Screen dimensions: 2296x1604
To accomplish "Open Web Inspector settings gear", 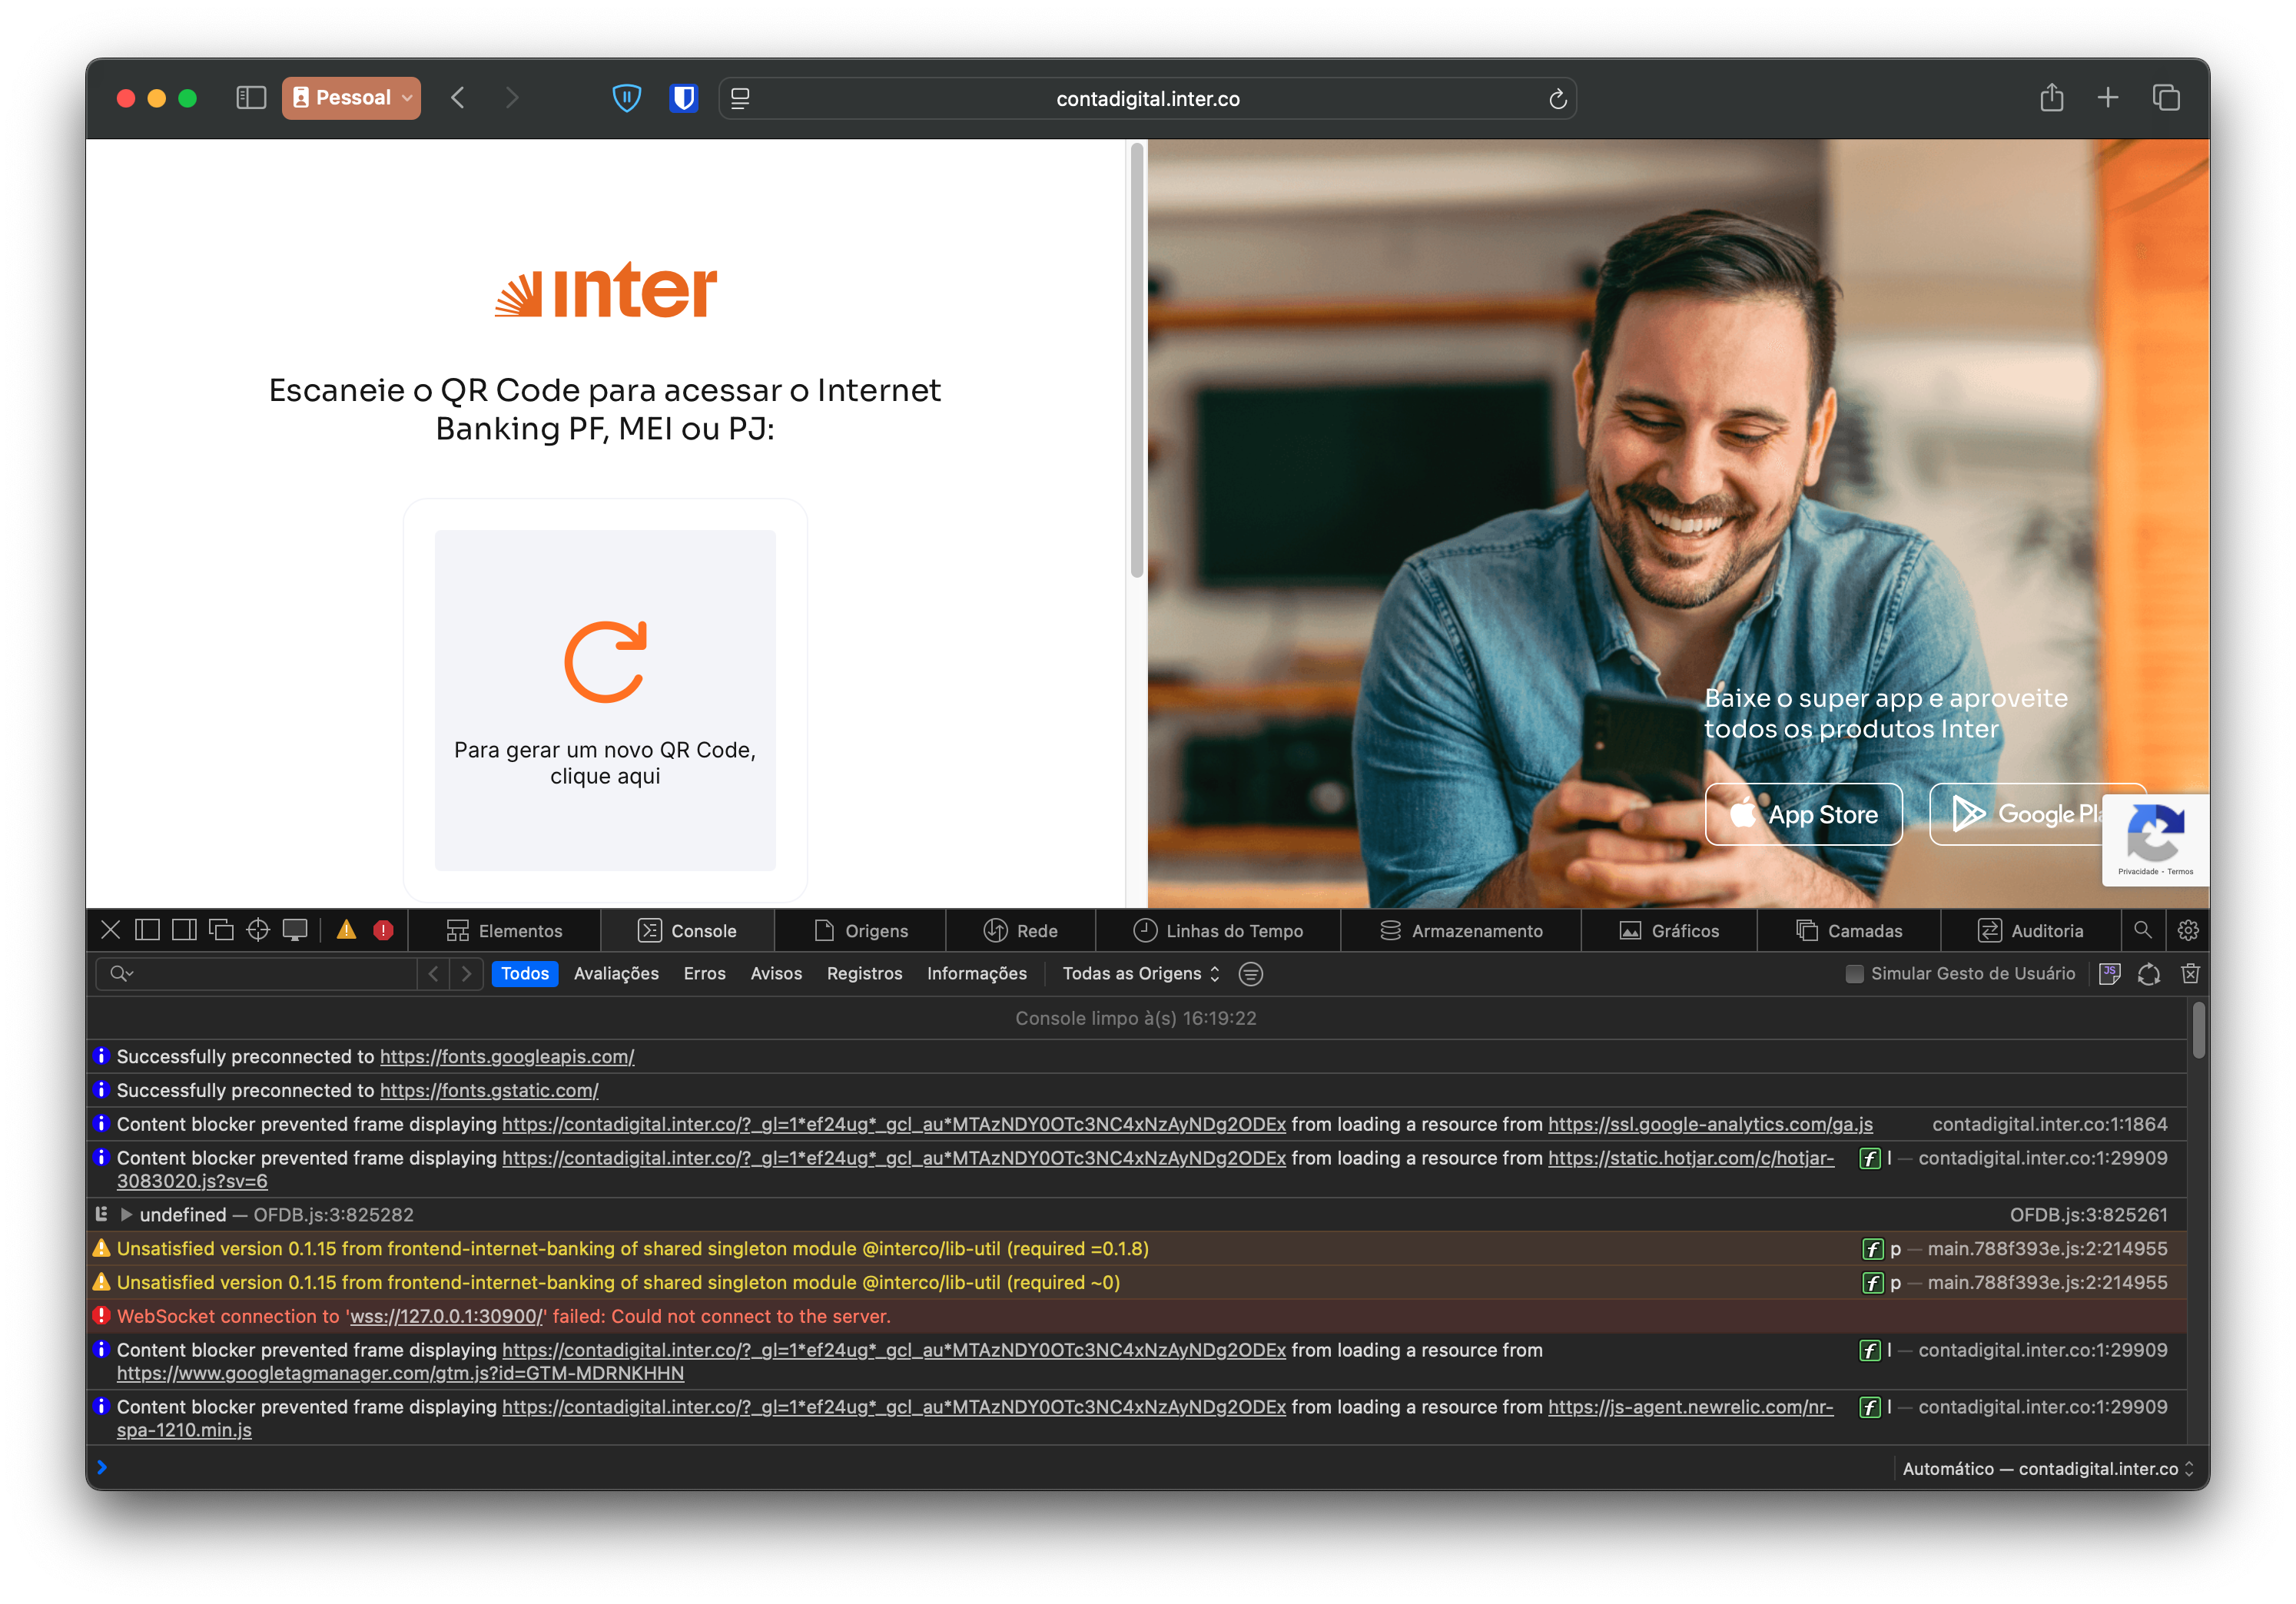I will pos(2187,930).
